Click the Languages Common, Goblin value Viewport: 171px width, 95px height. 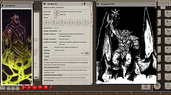pos(59,50)
